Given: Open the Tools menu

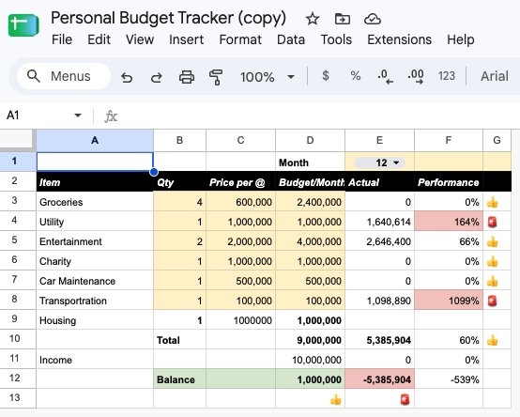Looking at the screenshot, I should pyautogui.click(x=336, y=39).
